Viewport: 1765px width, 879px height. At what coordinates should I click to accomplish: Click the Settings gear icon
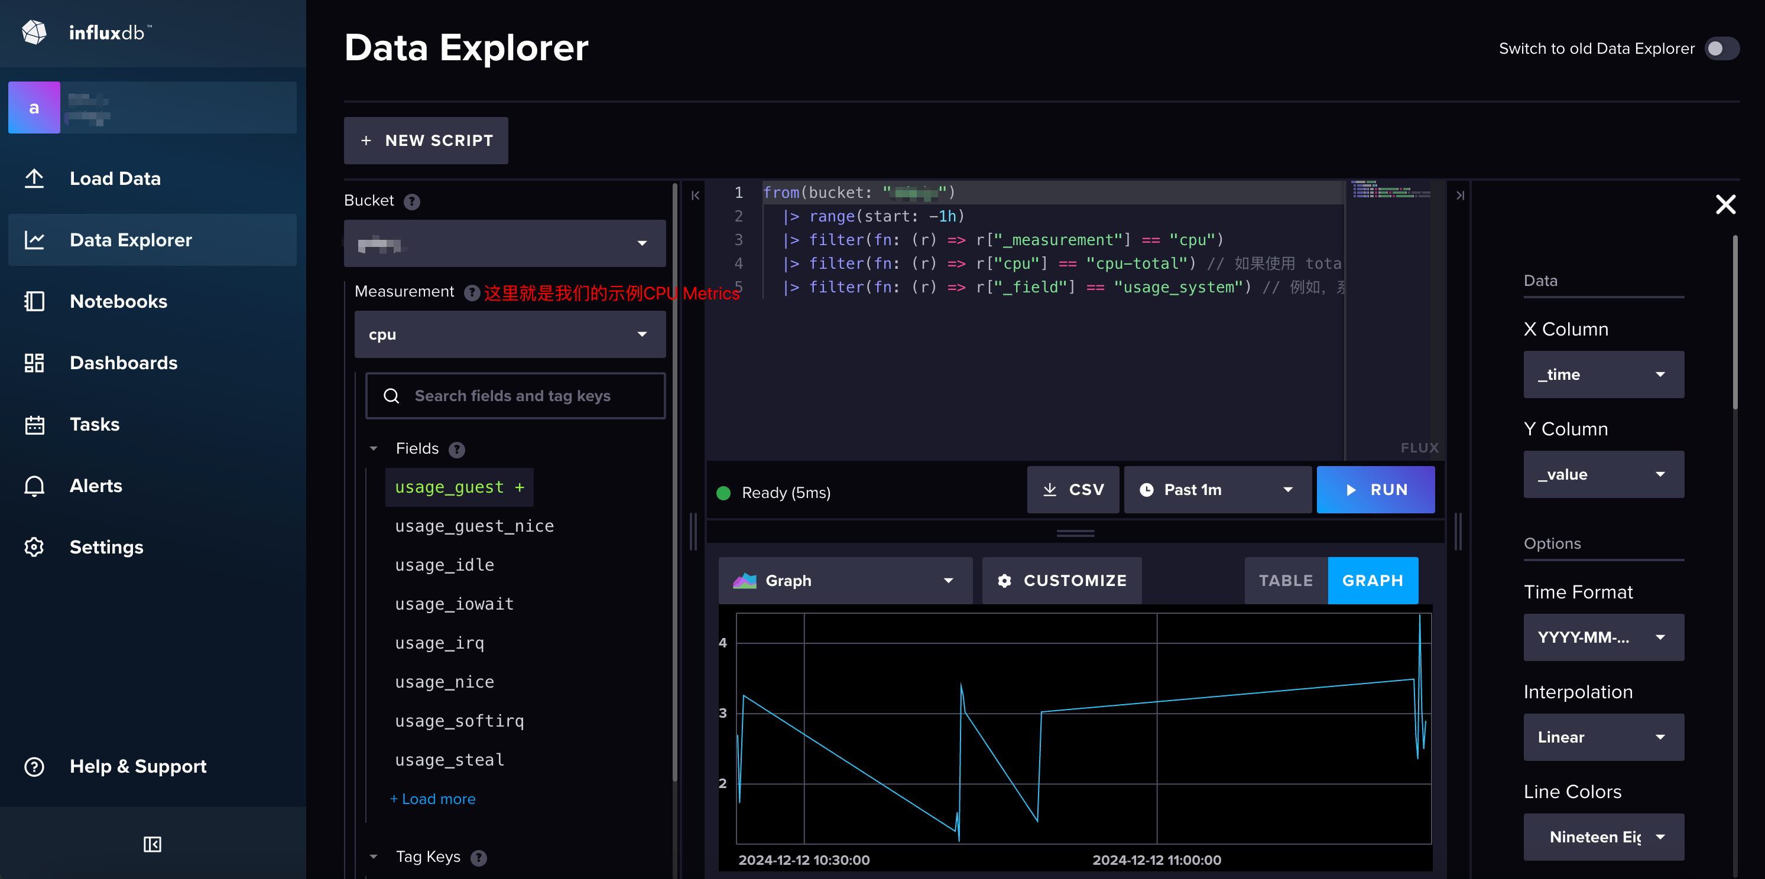(x=34, y=547)
